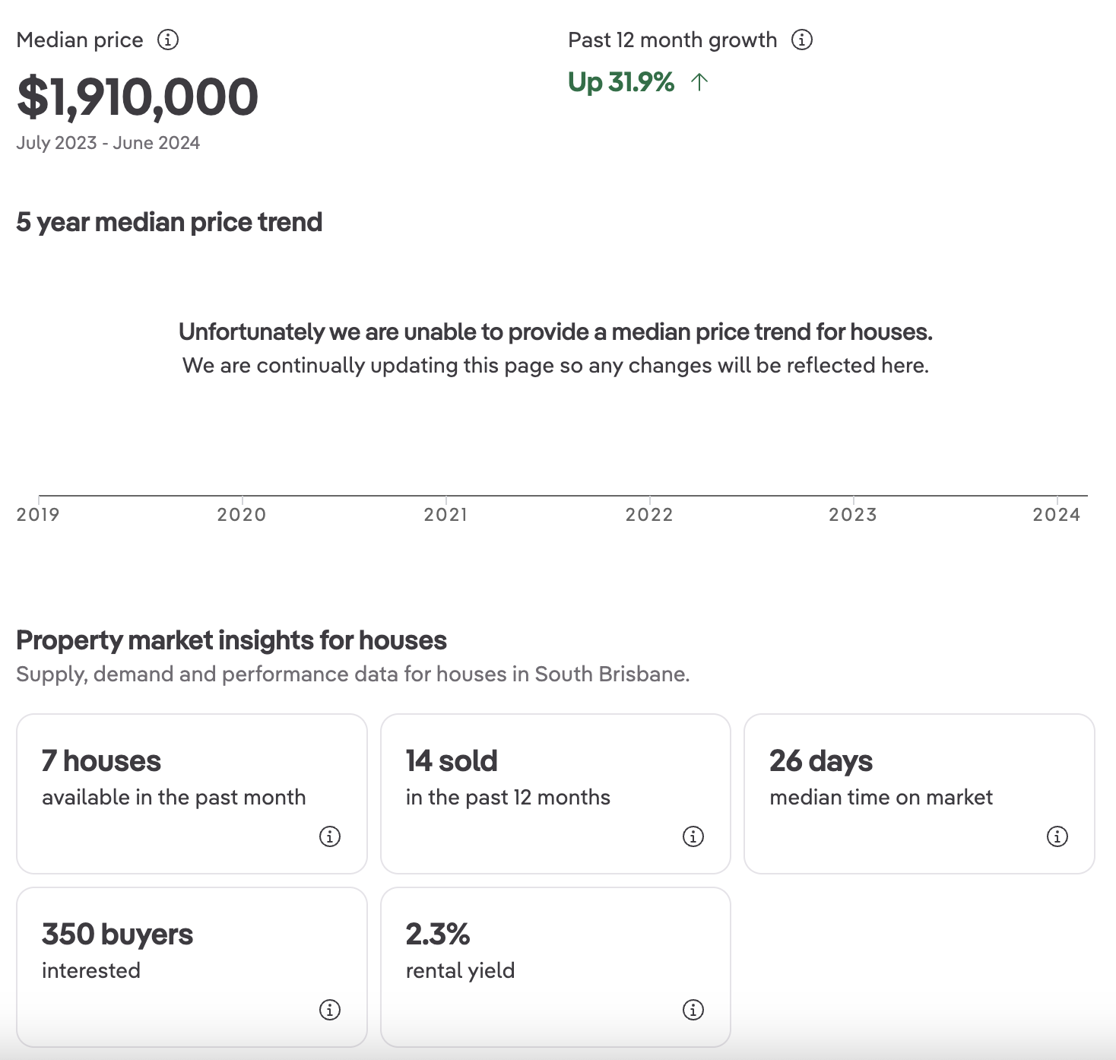Click the 2020 label on the trend axis
This screenshot has height=1060, width=1116.
[x=242, y=515]
